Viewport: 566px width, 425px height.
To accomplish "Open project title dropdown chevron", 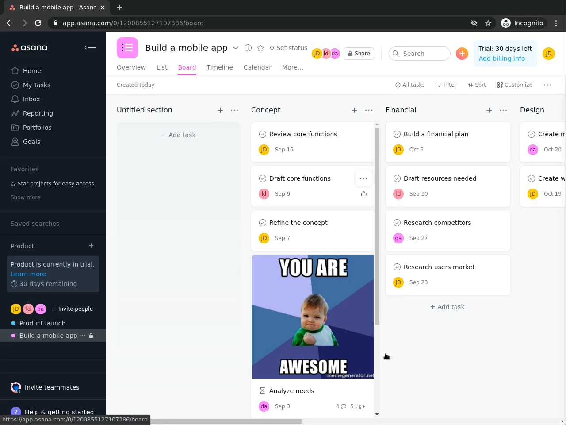I will [x=236, y=48].
